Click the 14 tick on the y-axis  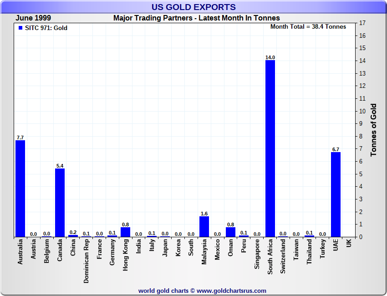tap(362, 61)
